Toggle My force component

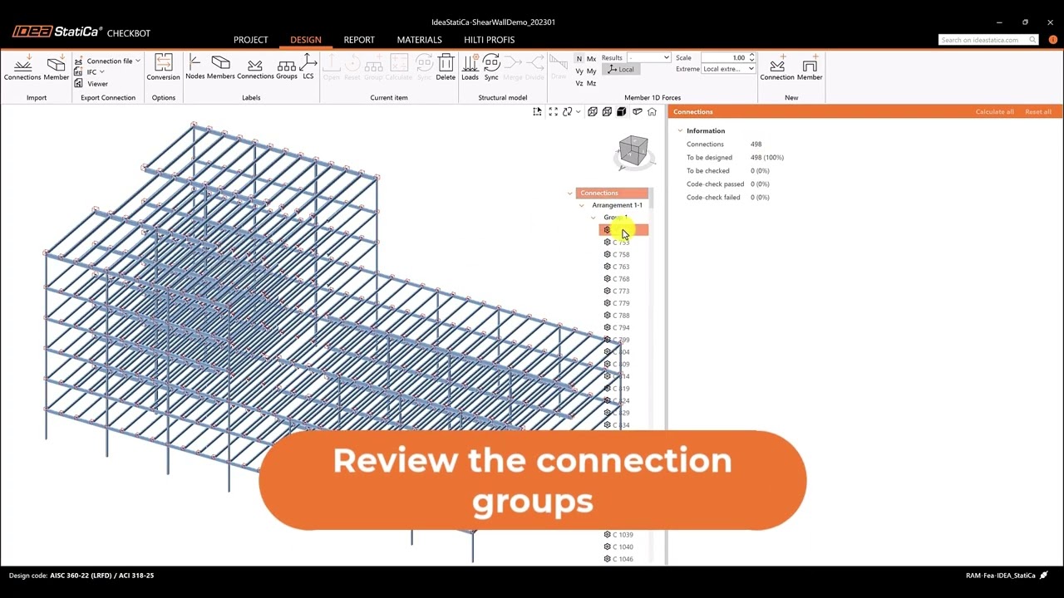pos(591,71)
